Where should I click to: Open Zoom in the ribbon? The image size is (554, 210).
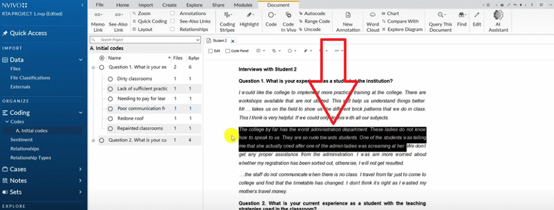[142, 14]
